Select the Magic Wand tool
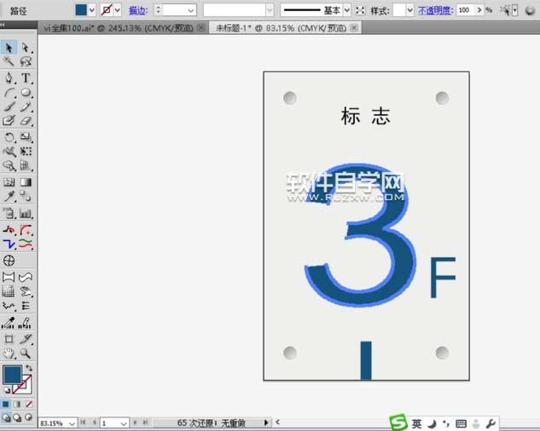 click(9, 61)
